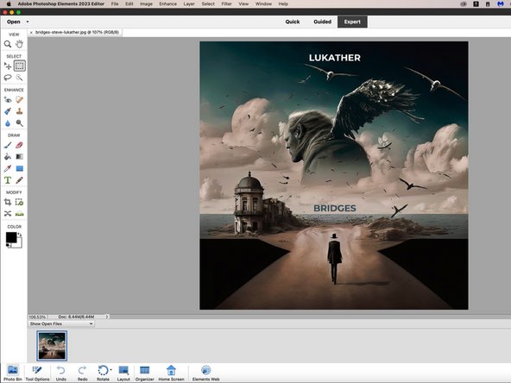Go to the Home Screen
The image size is (511, 383).
(x=171, y=374)
